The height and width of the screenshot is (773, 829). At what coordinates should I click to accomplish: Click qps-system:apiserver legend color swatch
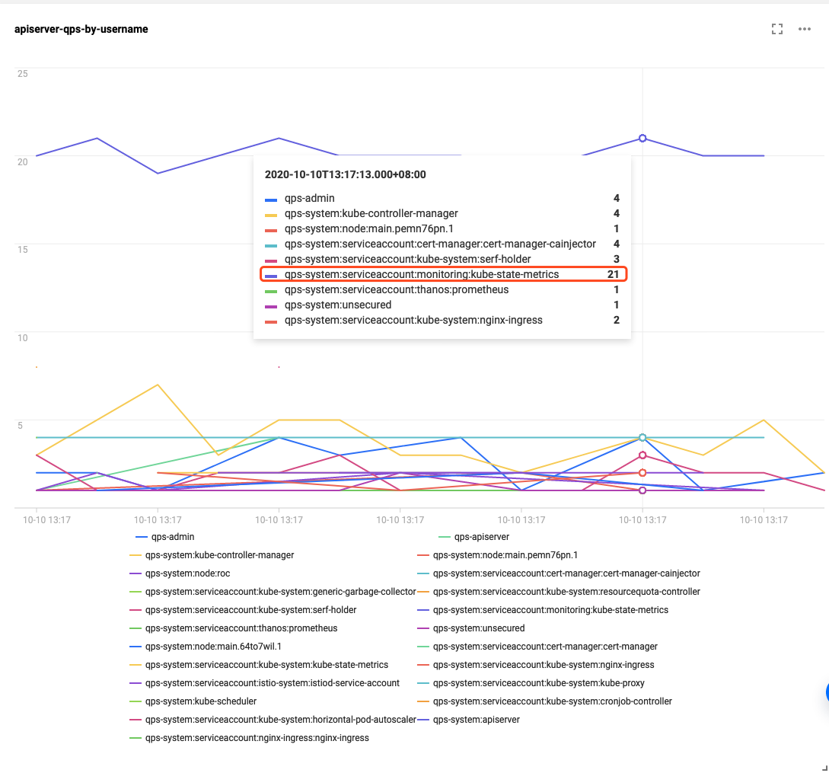tap(423, 720)
